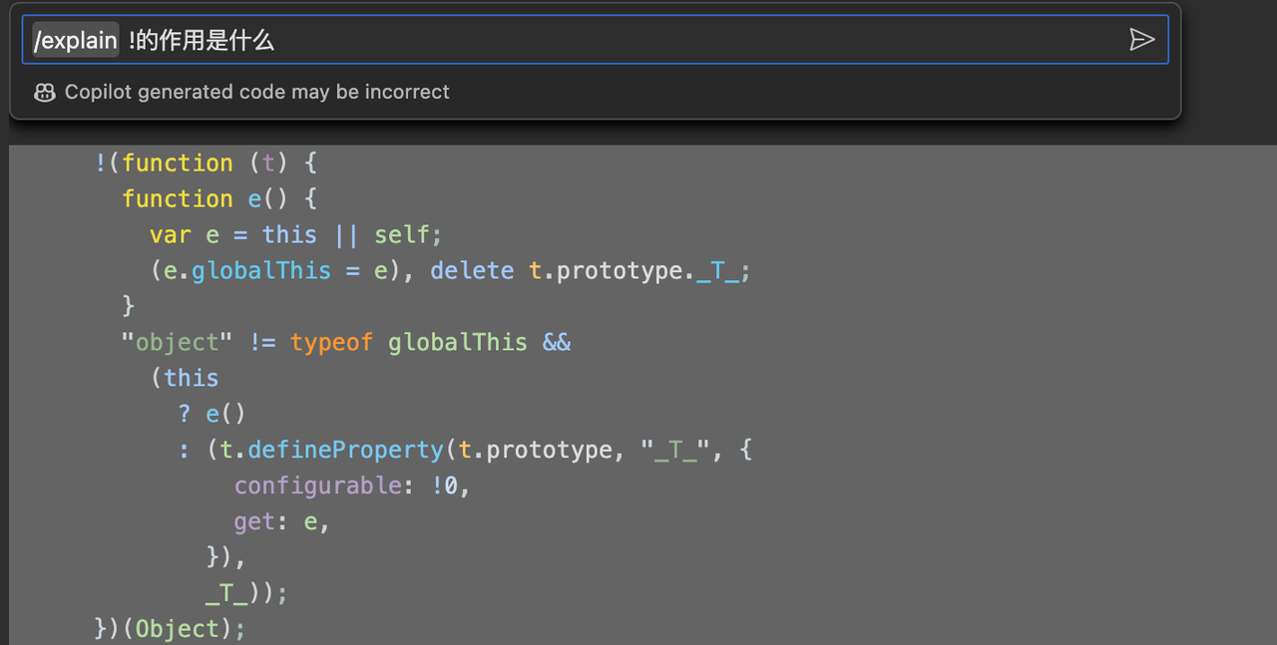Image resolution: width=1277 pixels, height=645 pixels.
Task: Click the line with "typeof globalThis &&"
Action: [346, 342]
